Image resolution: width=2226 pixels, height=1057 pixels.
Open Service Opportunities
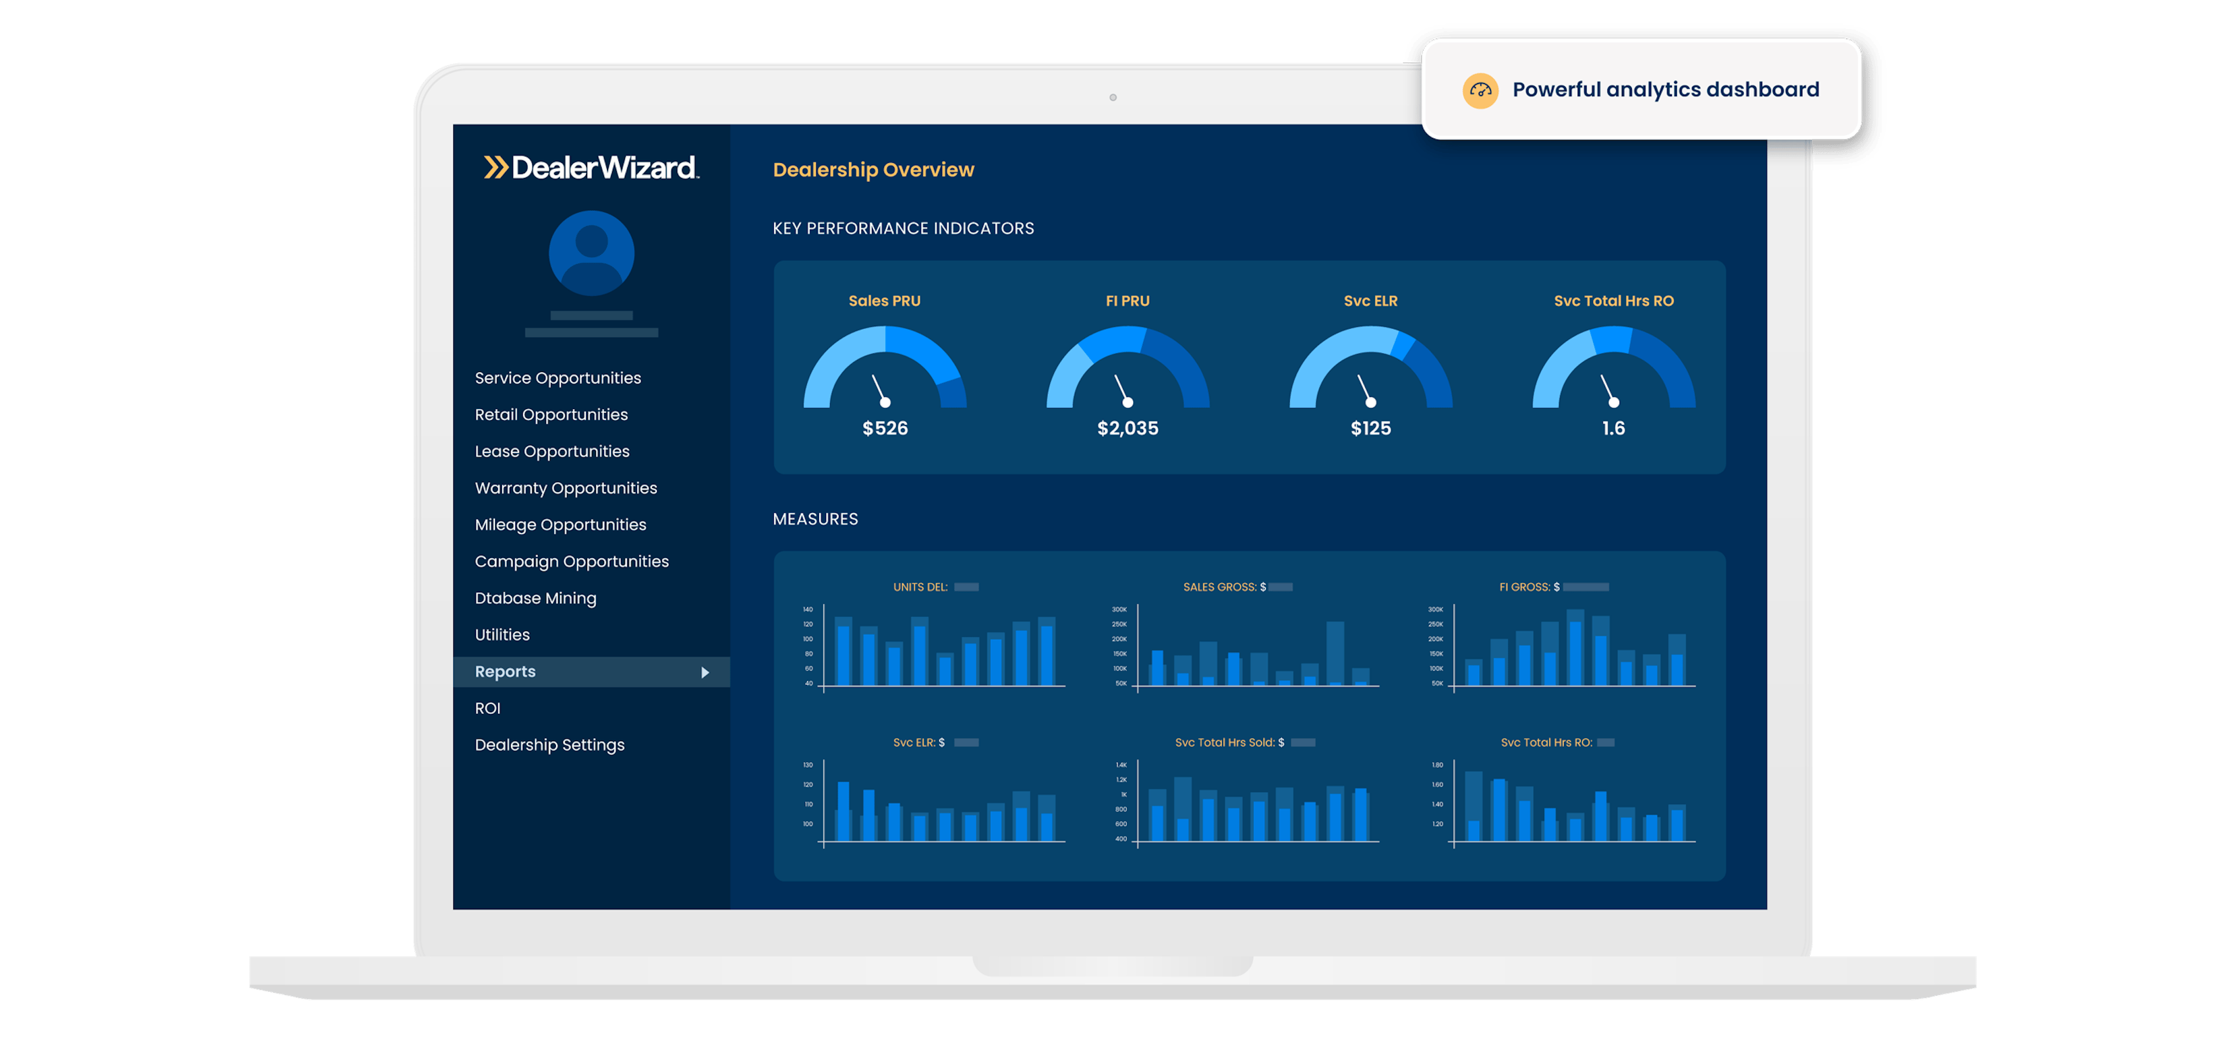[x=557, y=377]
